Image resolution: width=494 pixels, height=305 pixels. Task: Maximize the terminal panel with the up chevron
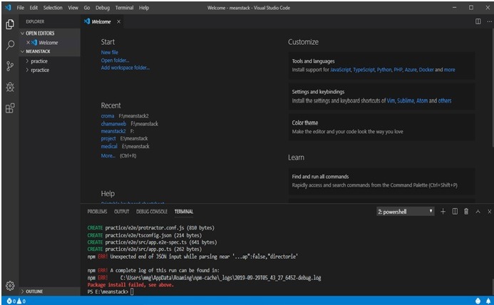pos(478,212)
